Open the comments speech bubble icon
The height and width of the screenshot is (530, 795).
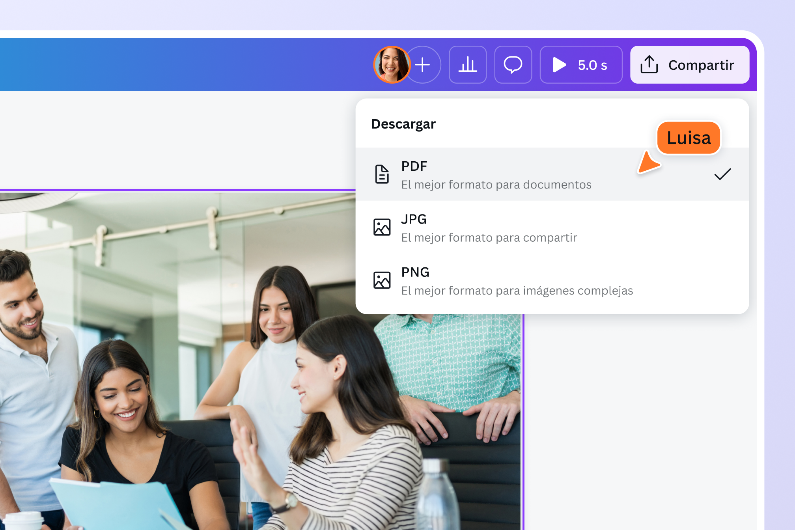513,65
